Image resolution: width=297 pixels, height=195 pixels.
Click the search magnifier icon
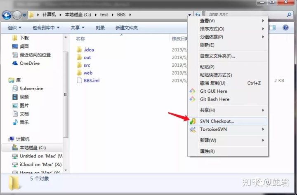[x=289, y=14]
